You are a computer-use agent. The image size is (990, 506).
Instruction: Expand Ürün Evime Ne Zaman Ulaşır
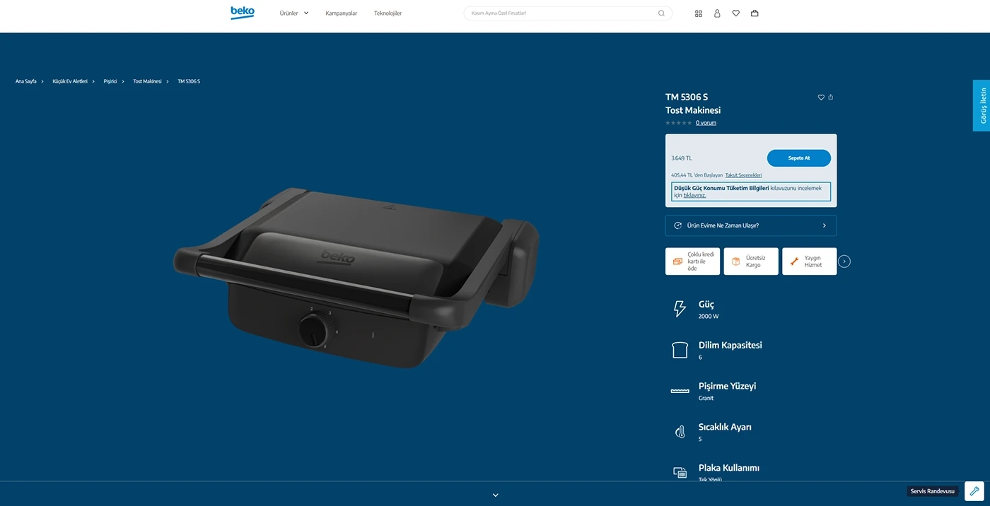click(x=751, y=225)
